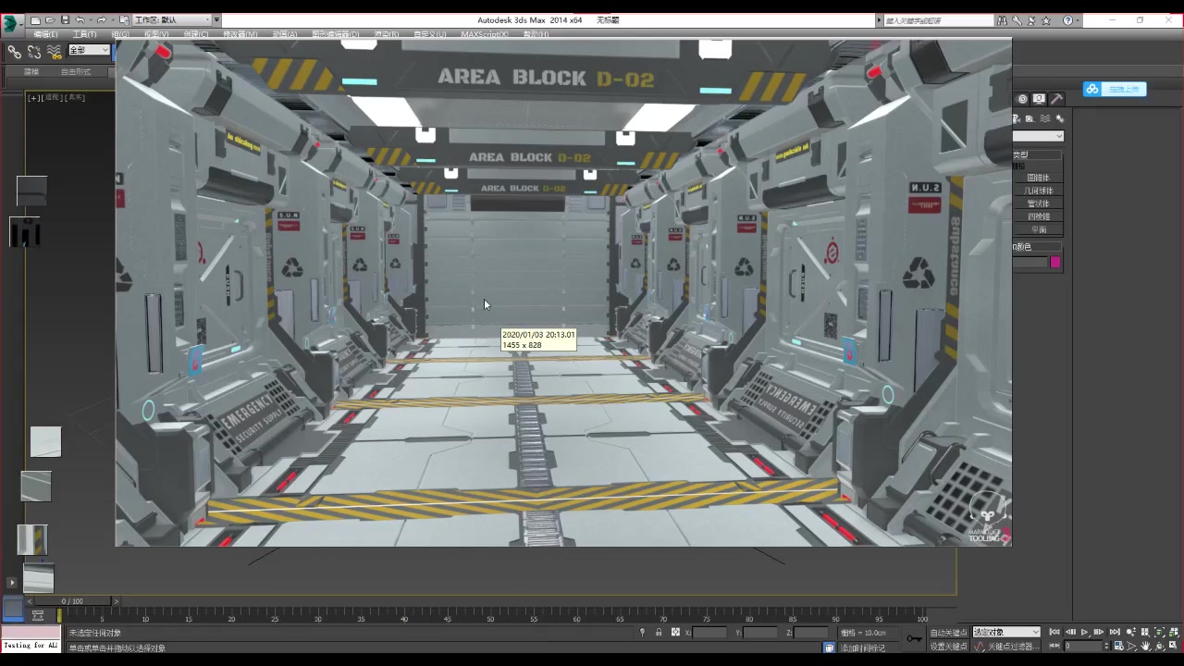Click the keyword search input field
This screenshot has height=666, width=1184.
pyautogui.click(x=938, y=20)
